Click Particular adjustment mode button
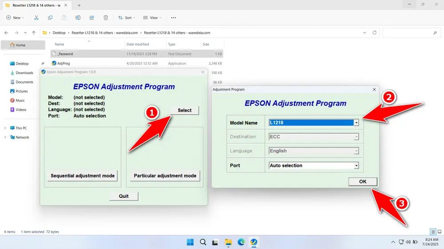The image size is (444, 249). pyautogui.click(x=165, y=176)
